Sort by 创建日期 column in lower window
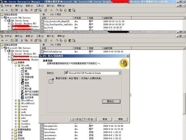The image size is (186, 140). [x=116, y=48]
